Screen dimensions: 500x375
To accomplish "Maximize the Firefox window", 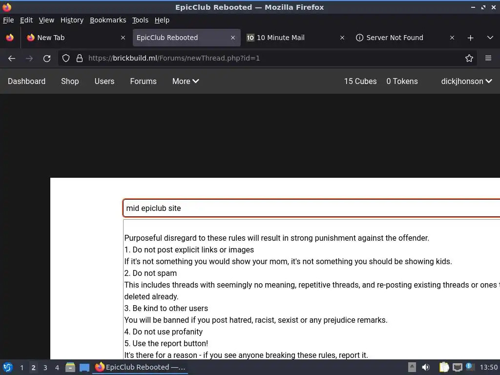I will pos(483,7).
